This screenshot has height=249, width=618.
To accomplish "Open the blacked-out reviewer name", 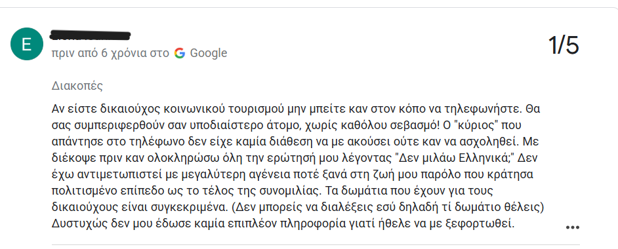I will 91,35.
